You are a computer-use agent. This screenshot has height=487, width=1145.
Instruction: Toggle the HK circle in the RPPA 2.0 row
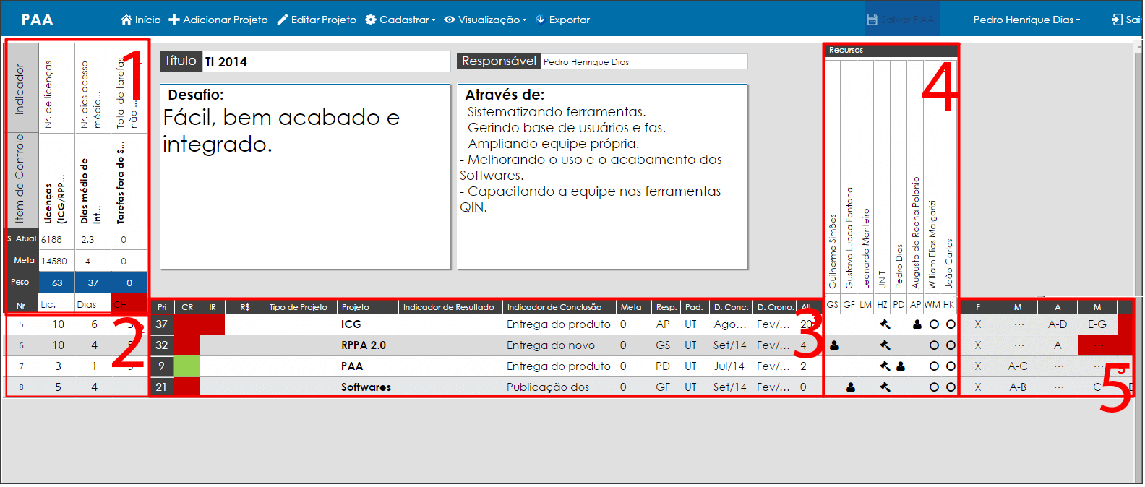(951, 345)
